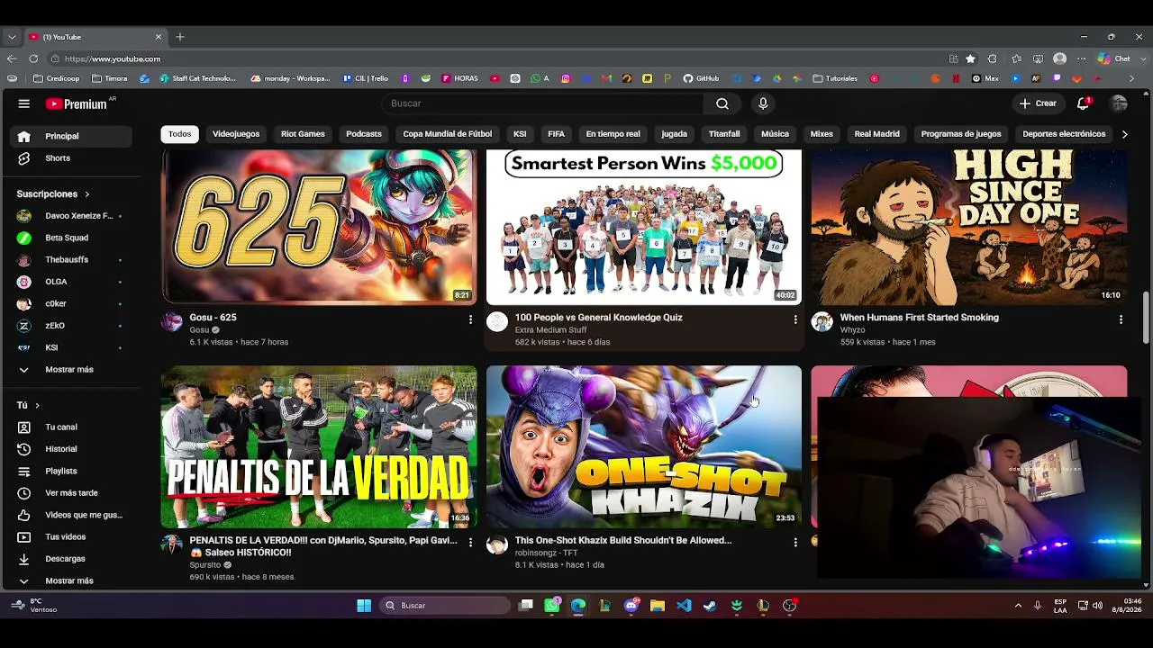Select Copa Mundial de Fútbol chip

[x=448, y=134]
